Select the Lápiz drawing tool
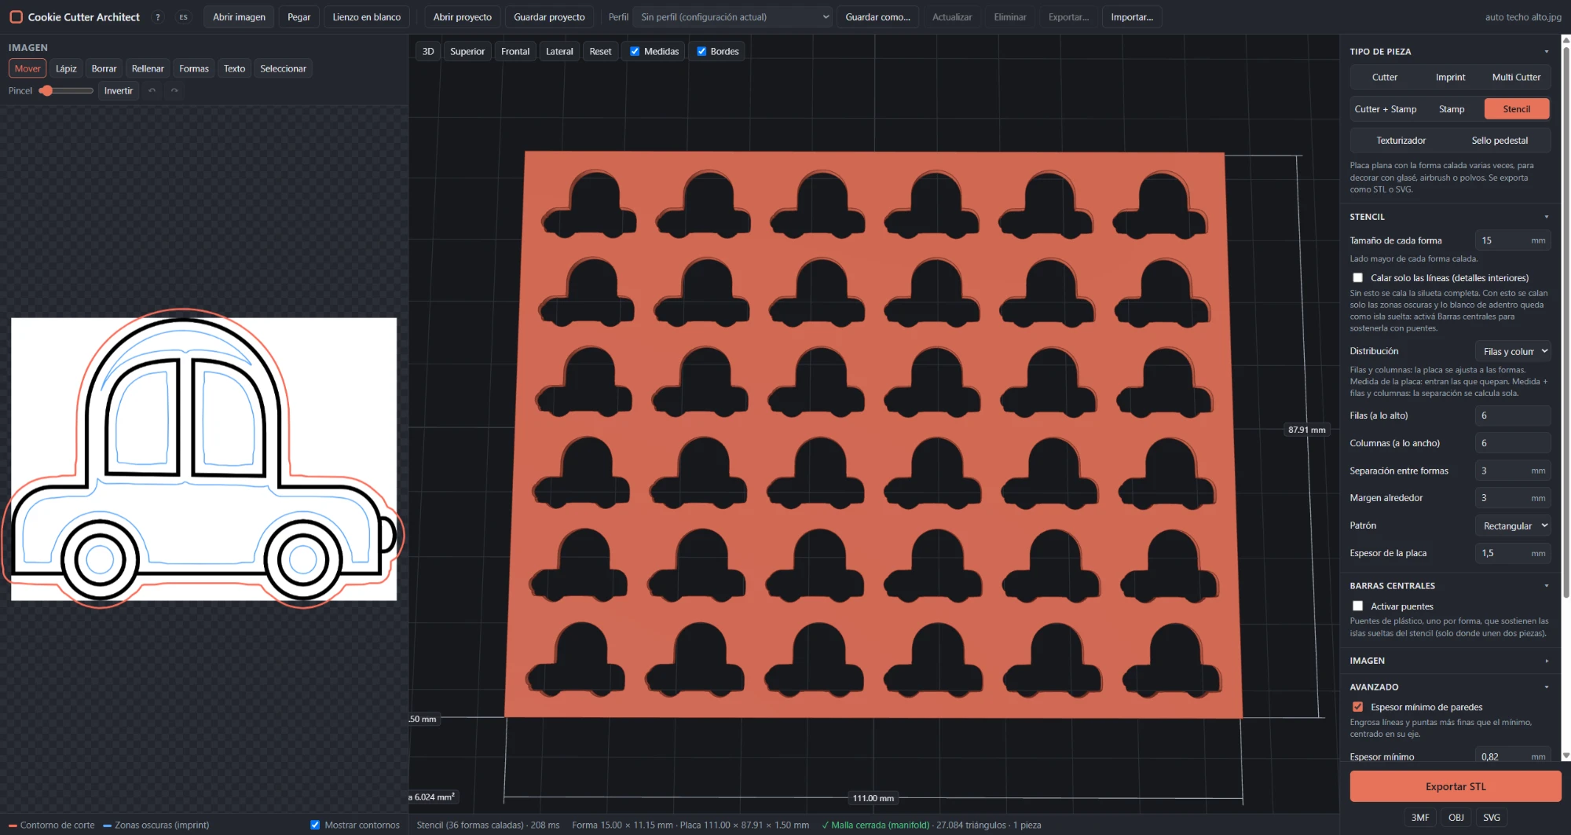Viewport: 1571px width, 835px height. click(x=66, y=69)
